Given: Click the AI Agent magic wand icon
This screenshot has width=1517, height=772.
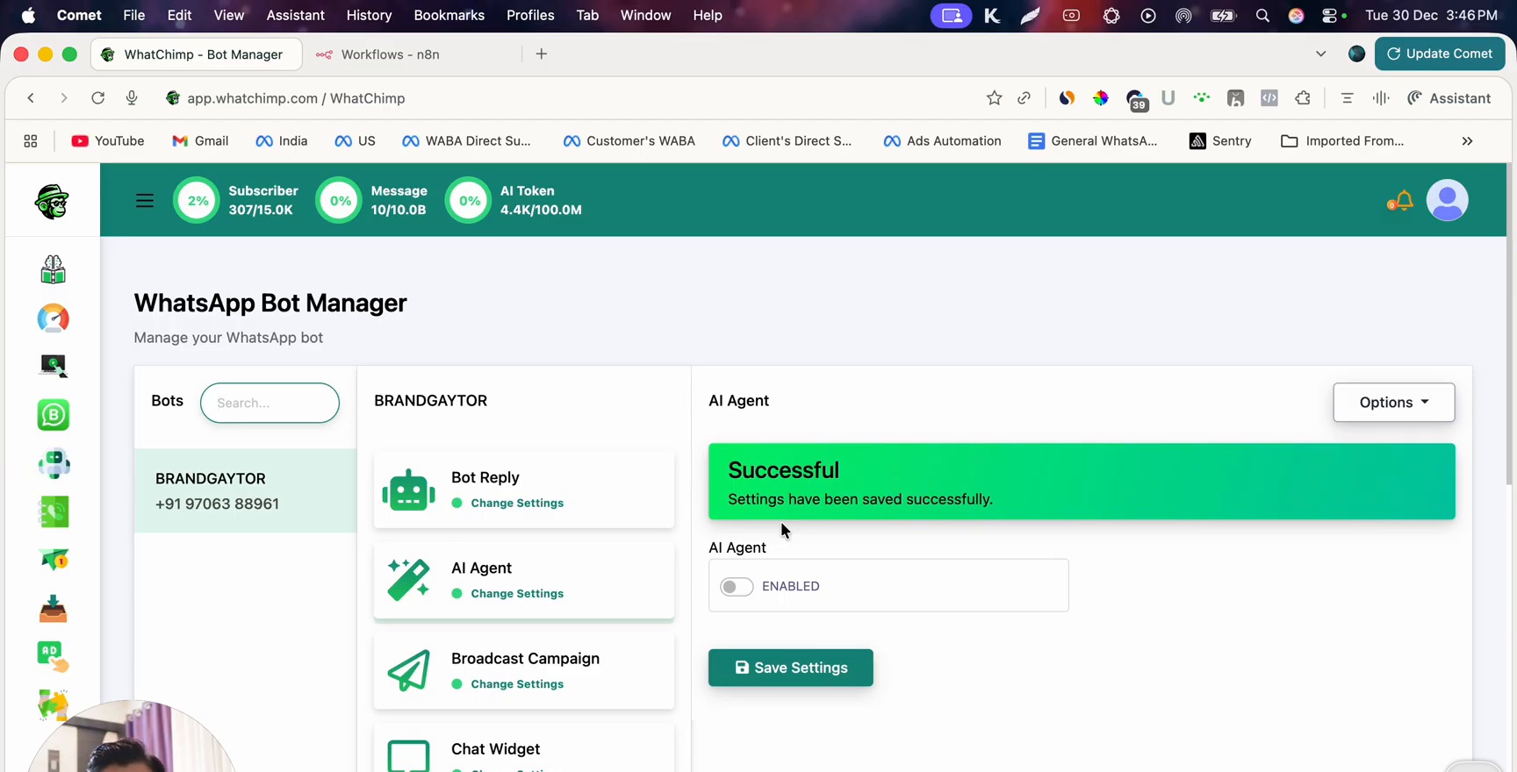Looking at the screenshot, I should coord(408,580).
